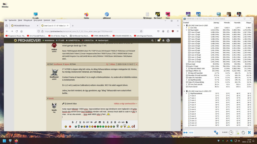Image resolution: width=257 pixels, height=144 pixels.
Task: Reload the page in Firefox
Action: [x=17, y=31]
